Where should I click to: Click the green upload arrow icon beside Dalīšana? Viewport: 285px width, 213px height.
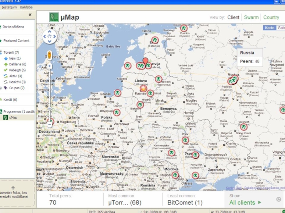(x=6, y=64)
